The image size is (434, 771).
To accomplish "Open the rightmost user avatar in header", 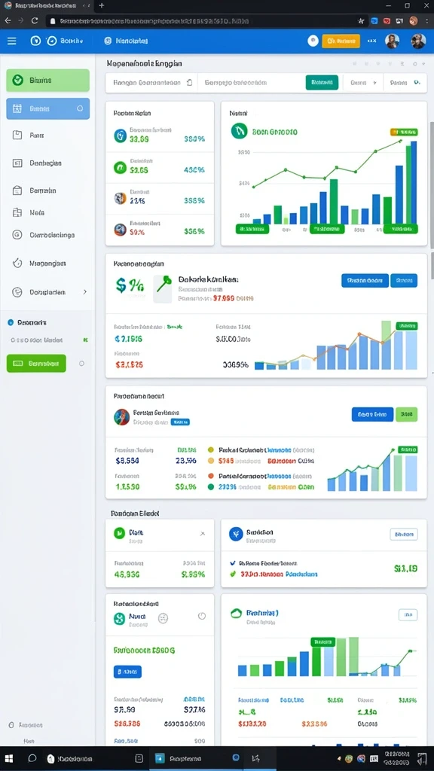I will point(418,41).
